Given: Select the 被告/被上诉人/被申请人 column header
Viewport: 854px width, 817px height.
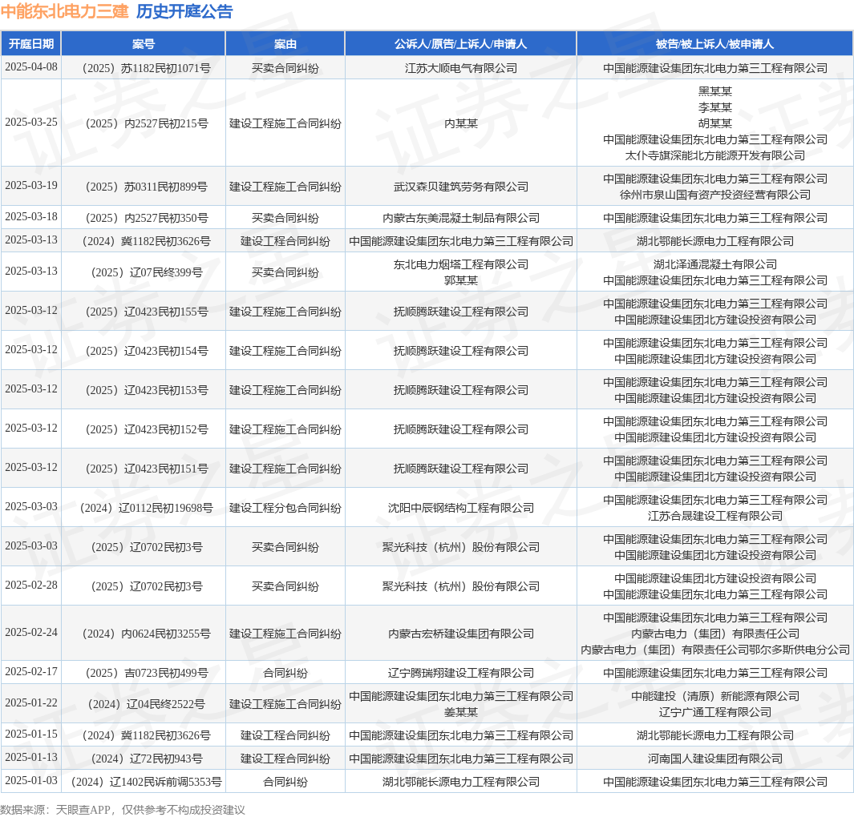Looking at the screenshot, I should pos(714,44).
